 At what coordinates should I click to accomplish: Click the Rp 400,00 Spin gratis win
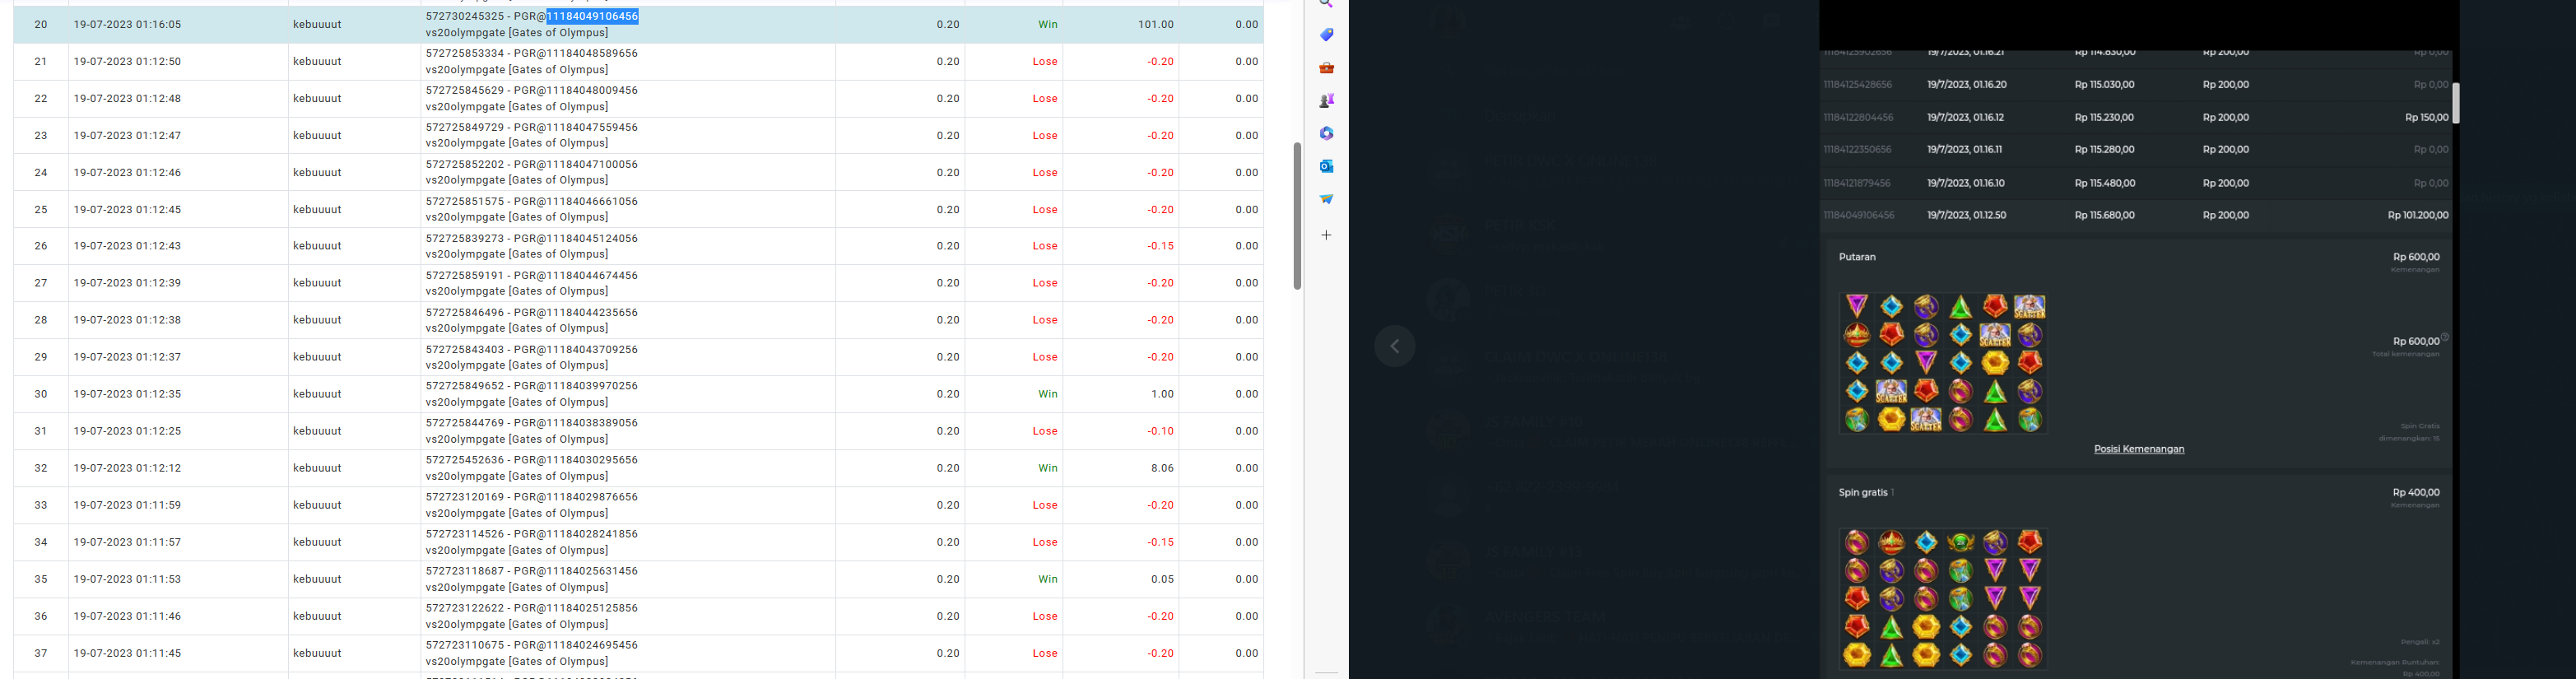(x=2416, y=493)
